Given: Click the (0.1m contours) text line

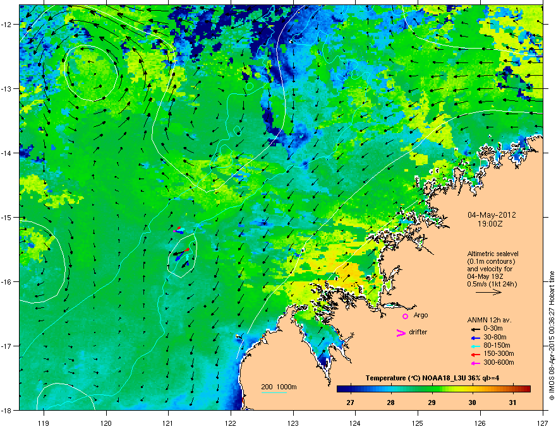Looking at the screenshot, I should tap(491, 261).
